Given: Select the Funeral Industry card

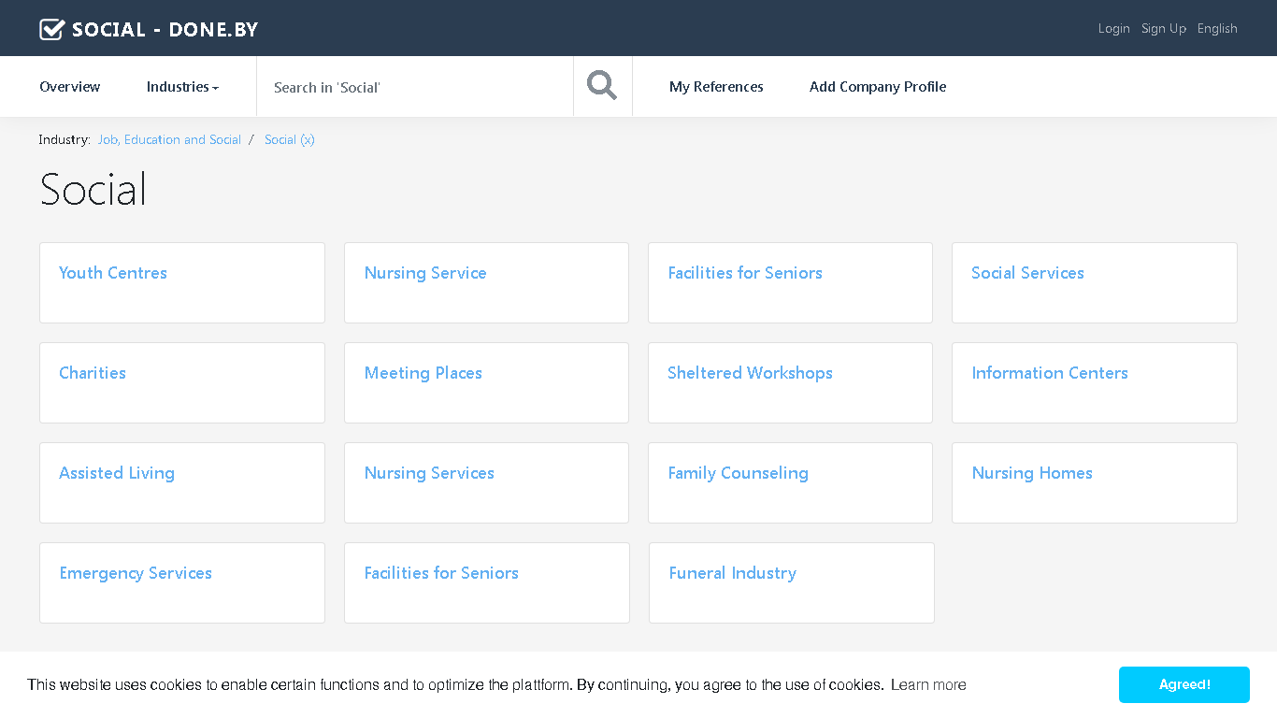Looking at the screenshot, I should (792, 583).
